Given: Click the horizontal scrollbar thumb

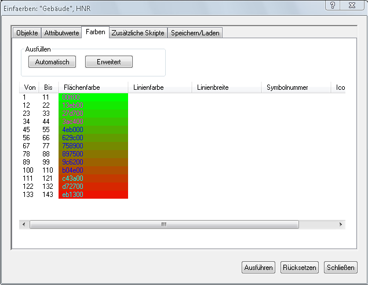Looking at the screenshot, I should 163,224.
